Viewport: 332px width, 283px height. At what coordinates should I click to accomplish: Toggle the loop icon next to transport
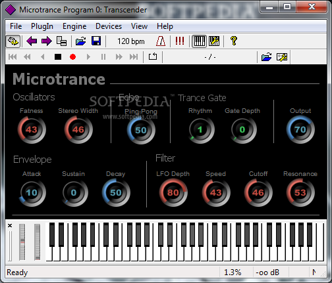pos(153,56)
